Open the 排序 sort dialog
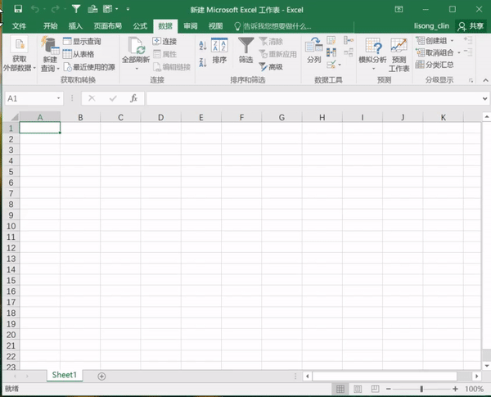The width and height of the screenshot is (491, 397). [219, 51]
